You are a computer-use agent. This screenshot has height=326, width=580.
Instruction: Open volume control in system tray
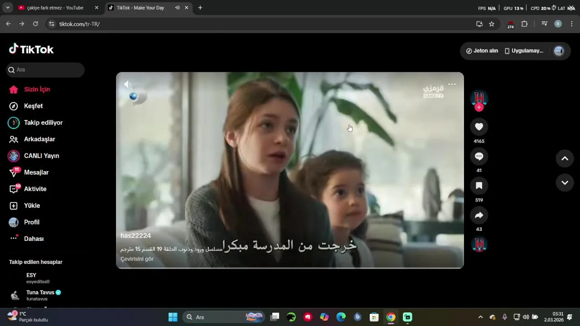(526, 317)
